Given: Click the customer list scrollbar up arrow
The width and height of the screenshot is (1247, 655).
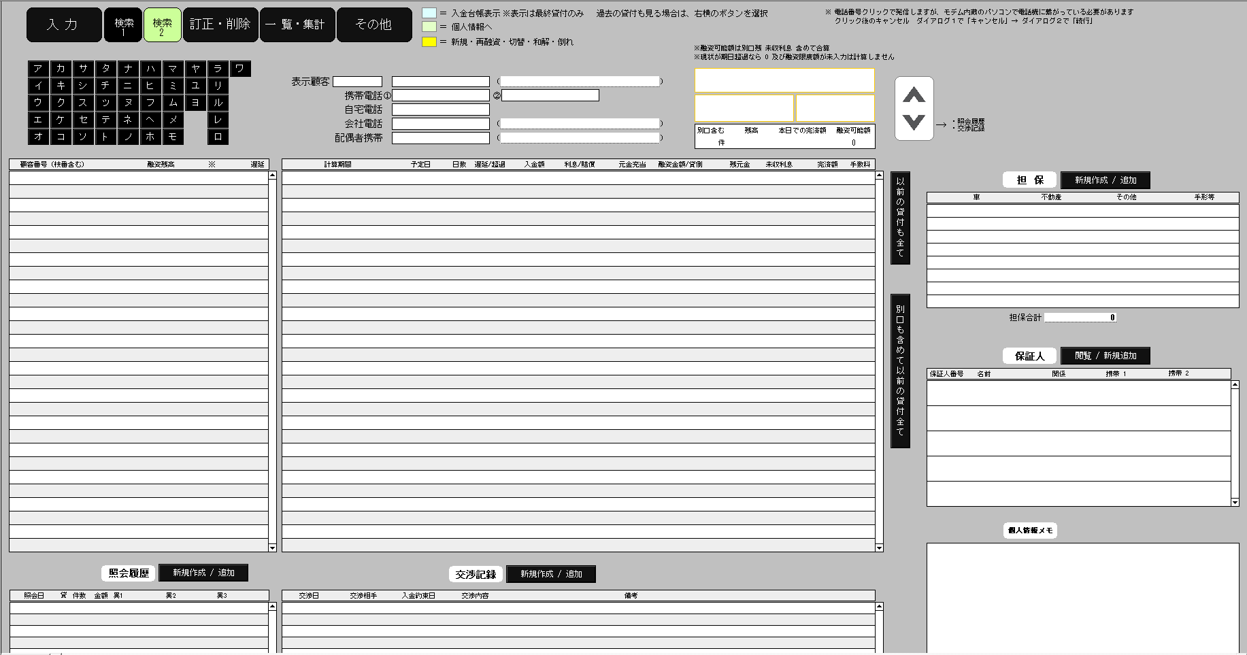Looking at the screenshot, I should tap(273, 175).
